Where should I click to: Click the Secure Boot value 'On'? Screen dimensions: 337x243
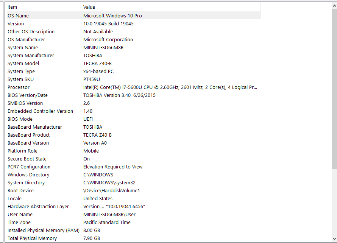point(86,159)
